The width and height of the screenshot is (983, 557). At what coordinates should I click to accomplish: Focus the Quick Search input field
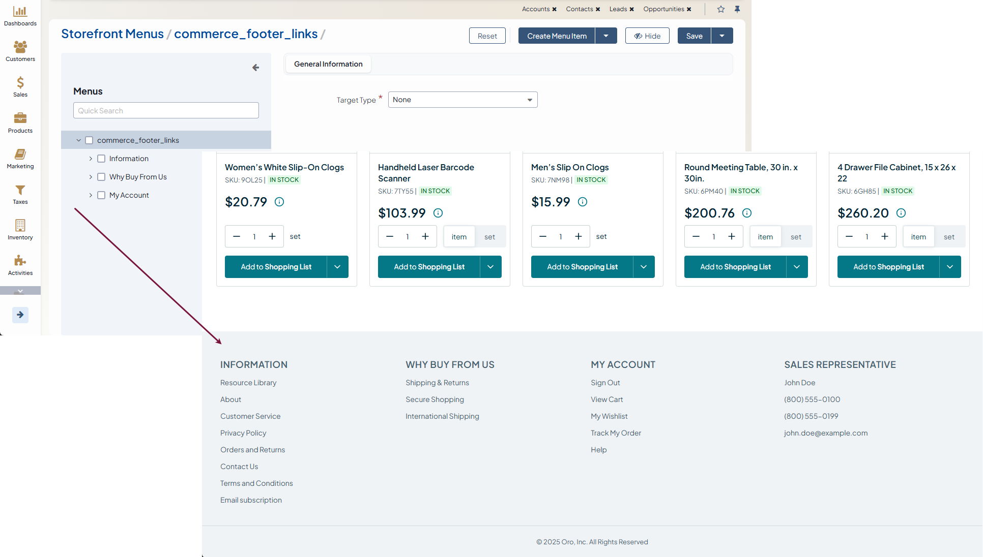166,110
